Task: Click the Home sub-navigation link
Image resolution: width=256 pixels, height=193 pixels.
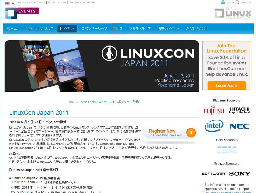Action: coord(73,102)
